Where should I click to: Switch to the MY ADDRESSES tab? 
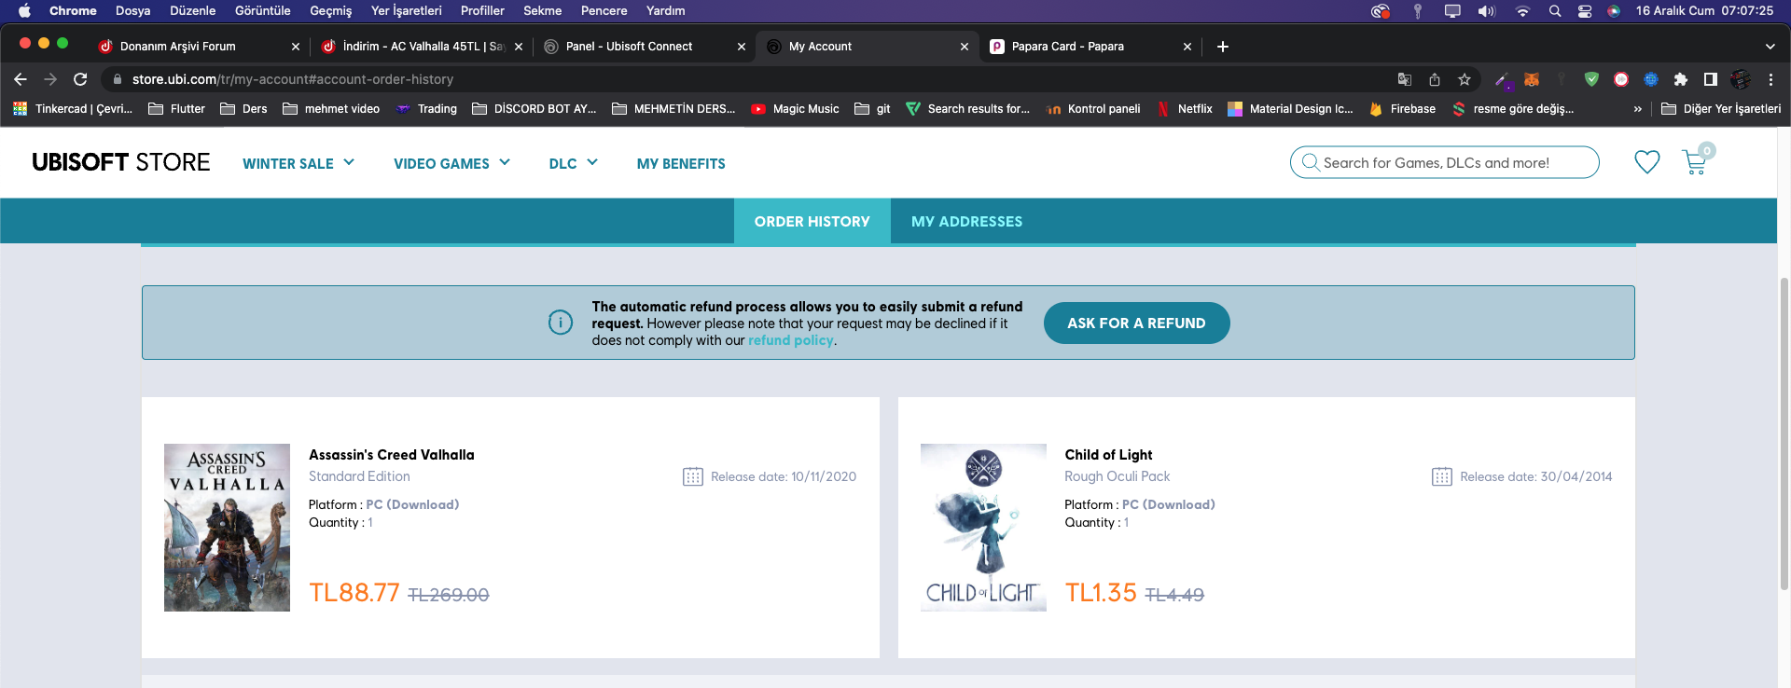(x=966, y=221)
